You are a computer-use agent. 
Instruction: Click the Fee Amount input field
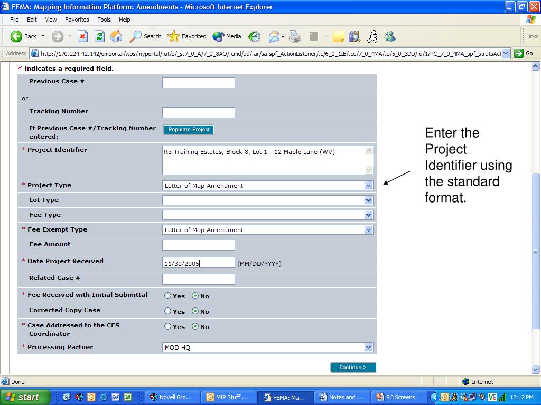[199, 245]
